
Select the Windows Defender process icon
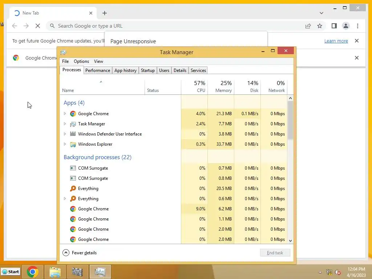click(73, 134)
